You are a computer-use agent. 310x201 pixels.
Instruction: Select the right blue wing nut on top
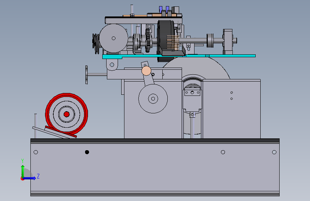coord(167,9)
